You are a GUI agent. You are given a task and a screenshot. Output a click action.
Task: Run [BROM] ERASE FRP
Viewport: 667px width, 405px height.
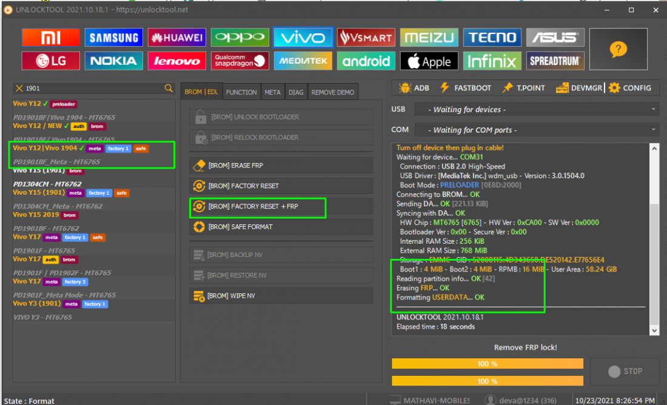pyautogui.click(x=281, y=166)
